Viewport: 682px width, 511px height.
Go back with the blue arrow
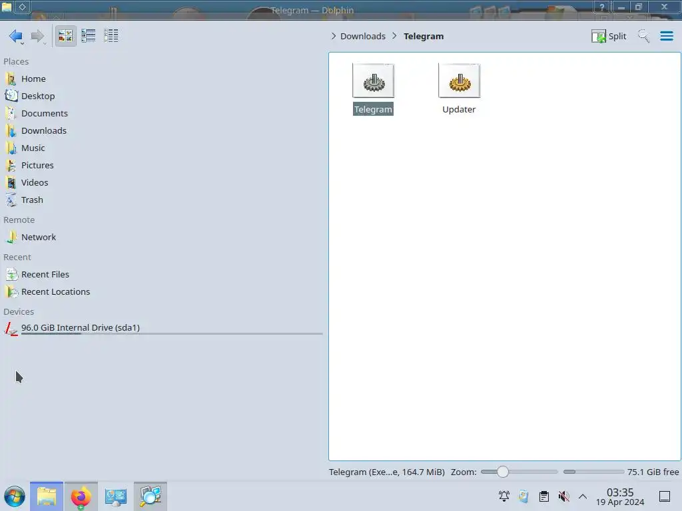coord(16,36)
